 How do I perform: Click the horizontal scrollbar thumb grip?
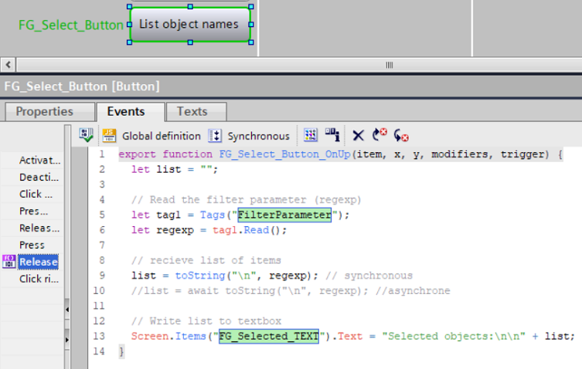point(389,66)
